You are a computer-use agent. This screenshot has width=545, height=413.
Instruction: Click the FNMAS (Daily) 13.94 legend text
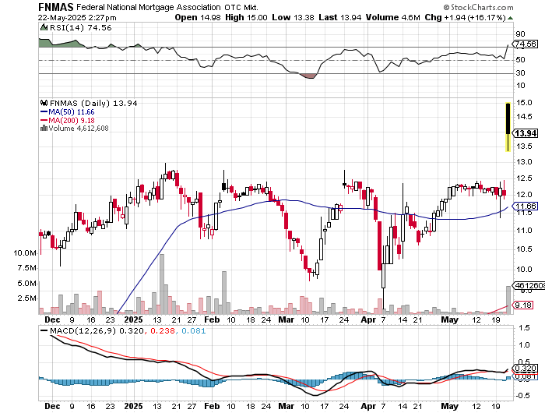click(x=93, y=103)
